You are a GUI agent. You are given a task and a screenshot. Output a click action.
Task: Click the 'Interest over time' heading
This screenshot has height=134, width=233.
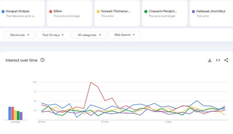21,60
